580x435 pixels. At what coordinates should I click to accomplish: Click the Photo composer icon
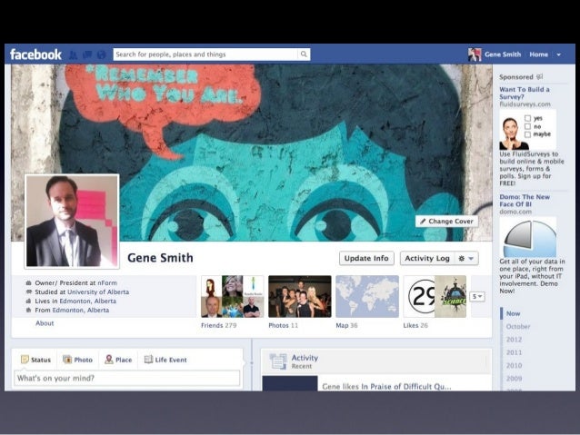point(67,360)
